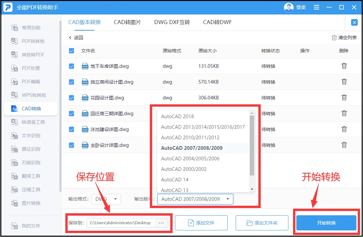Delete 地下车库详图.dwg using its trash icon
363x237 pixels.
(x=344, y=66)
